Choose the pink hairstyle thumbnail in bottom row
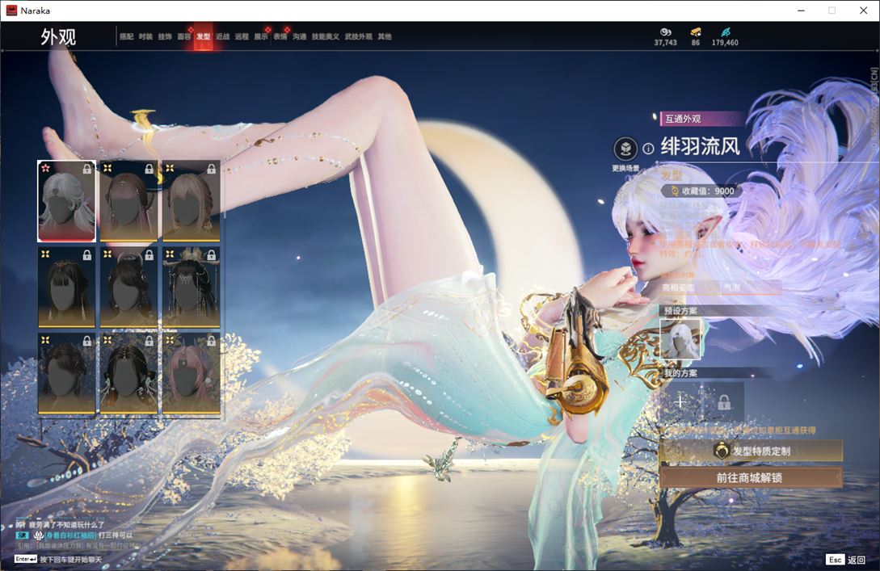The image size is (880, 571). click(x=191, y=374)
